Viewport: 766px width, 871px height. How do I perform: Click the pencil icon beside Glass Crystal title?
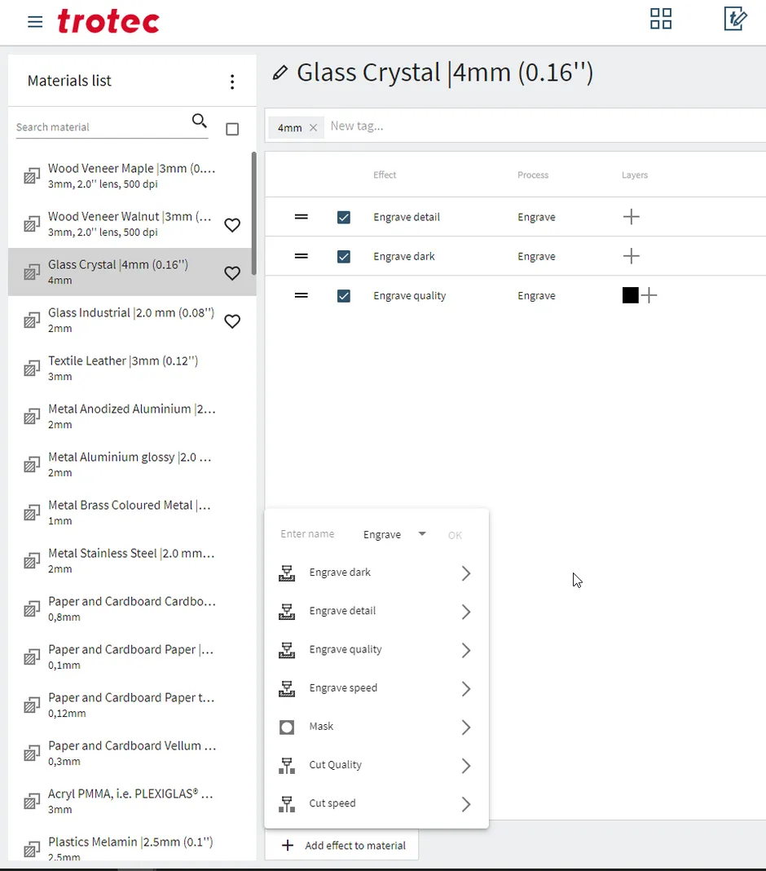coord(280,73)
